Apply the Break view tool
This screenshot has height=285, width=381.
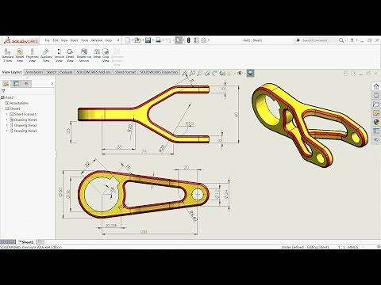click(x=97, y=54)
